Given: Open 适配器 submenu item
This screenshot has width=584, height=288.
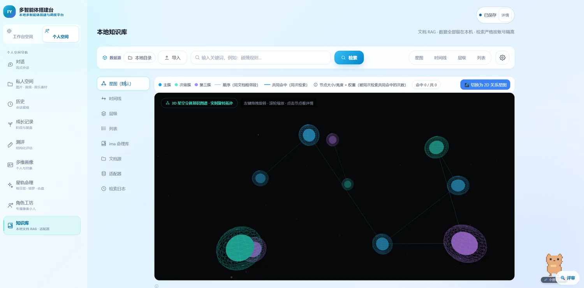Looking at the screenshot, I should (123, 174).
